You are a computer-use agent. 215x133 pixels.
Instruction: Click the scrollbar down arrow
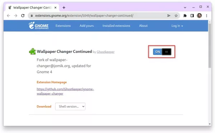210,124
